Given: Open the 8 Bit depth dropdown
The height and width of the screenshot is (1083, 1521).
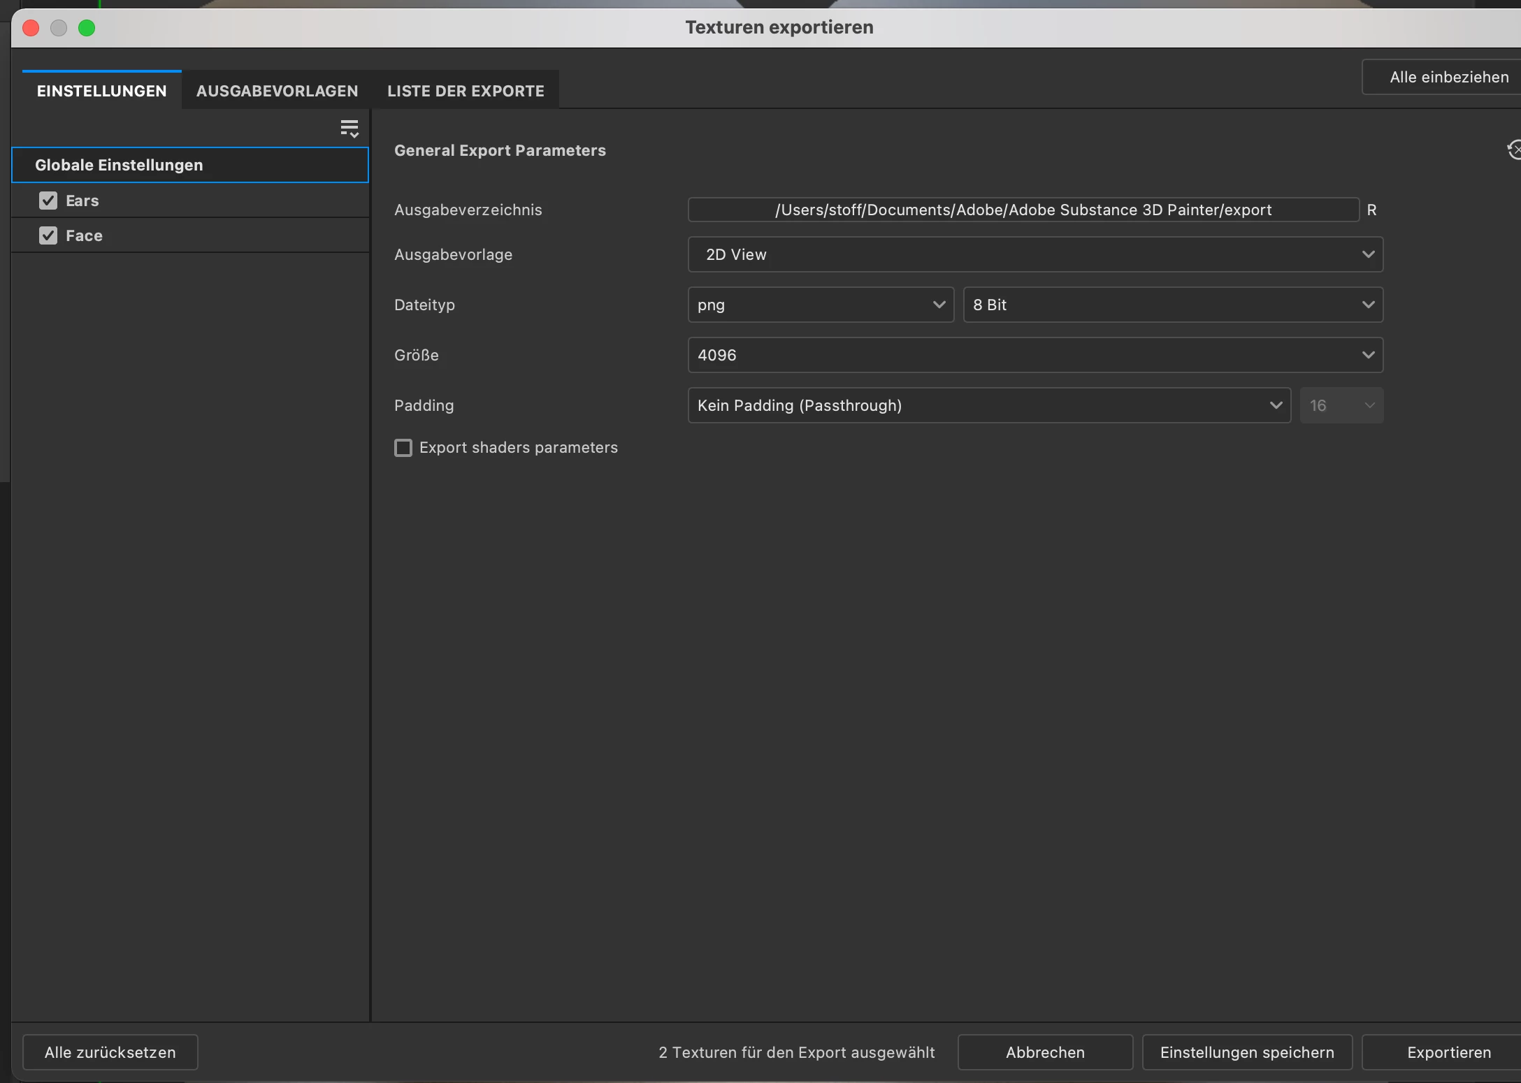Looking at the screenshot, I should 1172,305.
